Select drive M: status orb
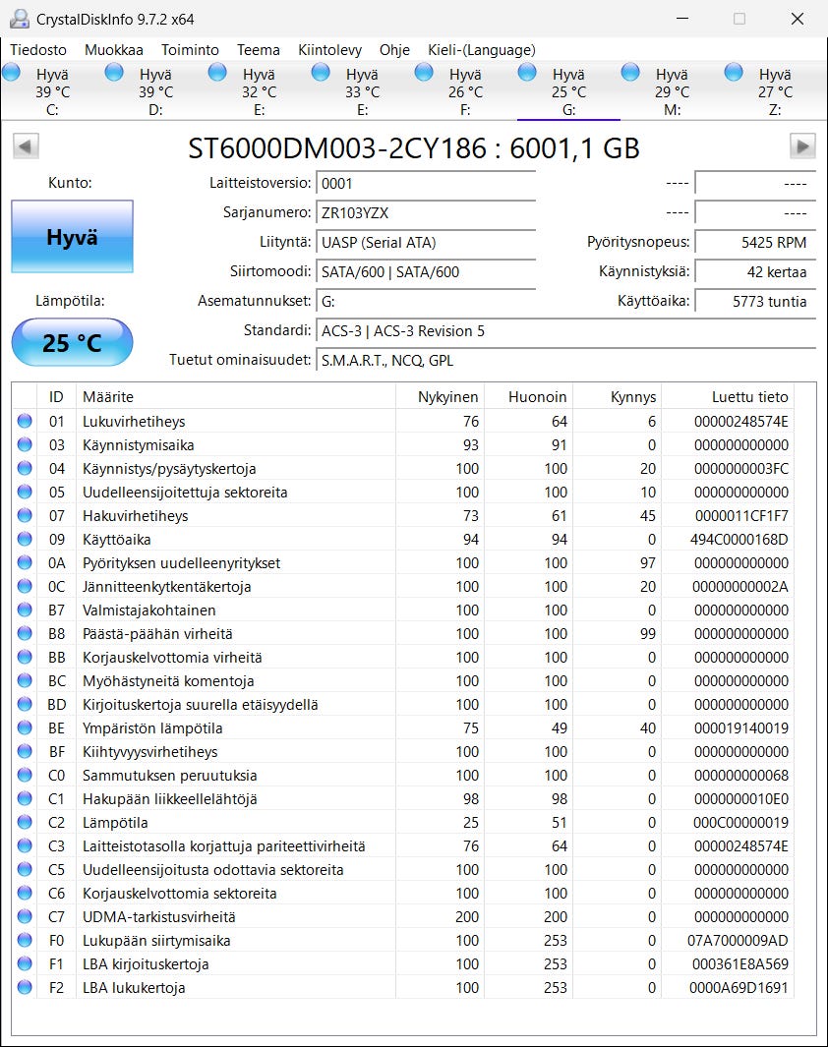The image size is (828, 1047). pos(630,72)
